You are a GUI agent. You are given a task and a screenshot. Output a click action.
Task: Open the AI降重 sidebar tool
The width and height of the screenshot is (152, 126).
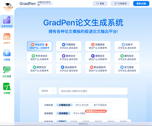pyautogui.click(x=7, y=55)
